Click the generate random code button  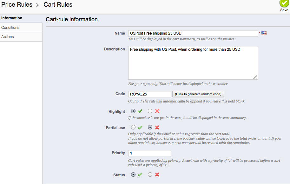coord(198,94)
